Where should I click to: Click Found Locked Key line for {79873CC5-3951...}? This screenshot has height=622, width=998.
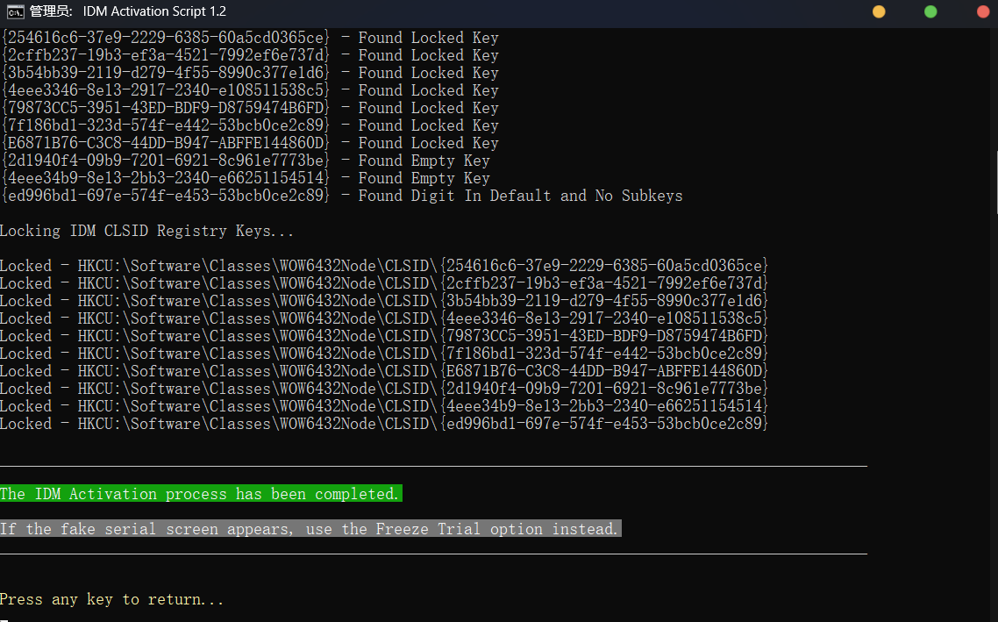point(249,108)
